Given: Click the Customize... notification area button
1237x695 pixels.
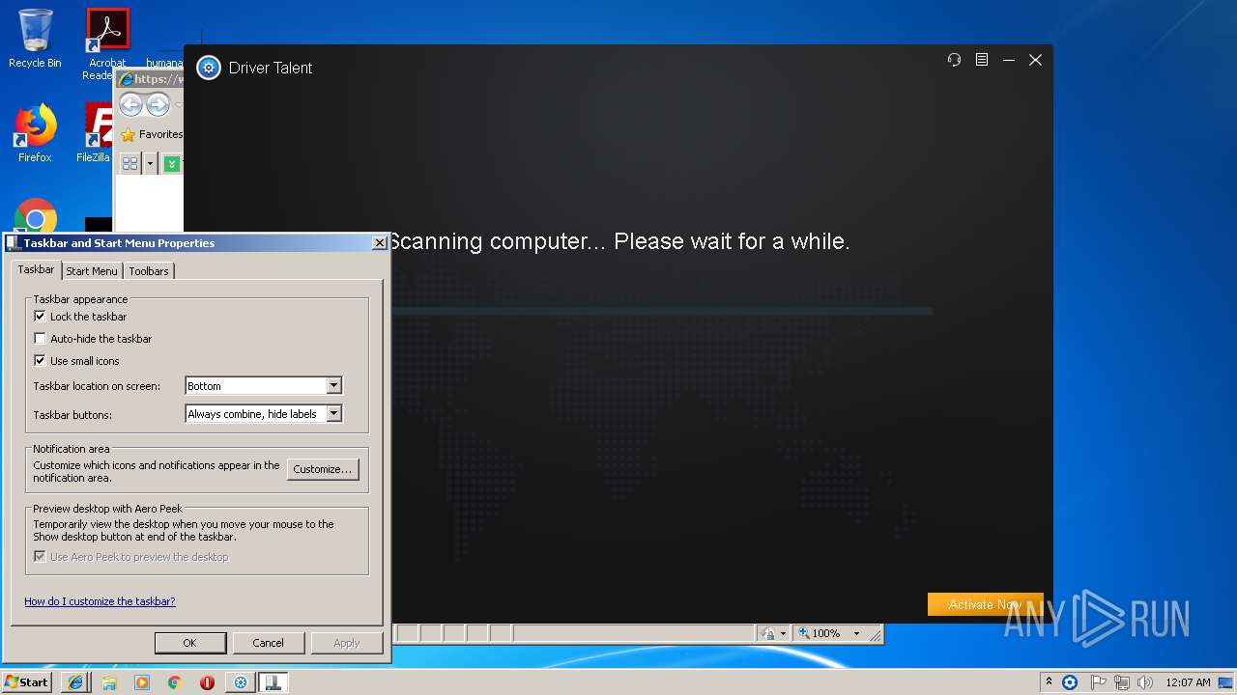Looking at the screenshot, I should click(x=323, y=469).
